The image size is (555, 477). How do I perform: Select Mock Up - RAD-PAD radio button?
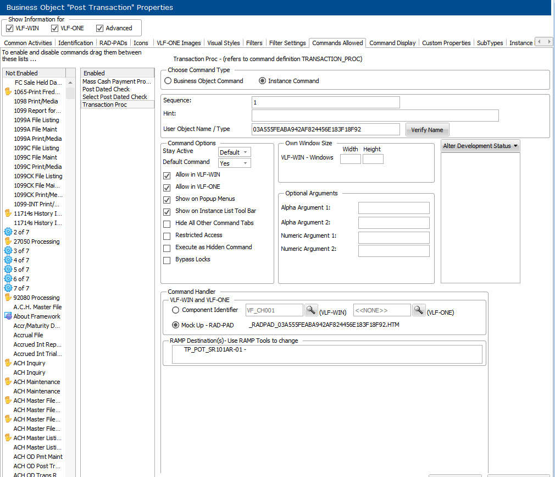coord(175,325)
